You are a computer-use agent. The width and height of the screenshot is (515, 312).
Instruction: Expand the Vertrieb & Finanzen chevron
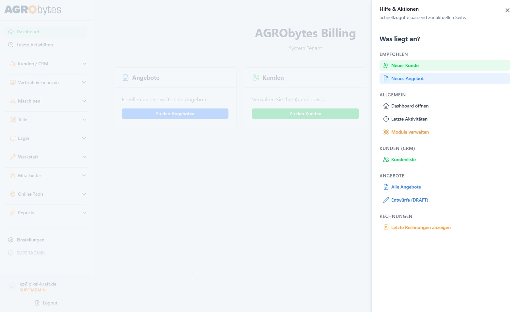click(x=84, y=82)
